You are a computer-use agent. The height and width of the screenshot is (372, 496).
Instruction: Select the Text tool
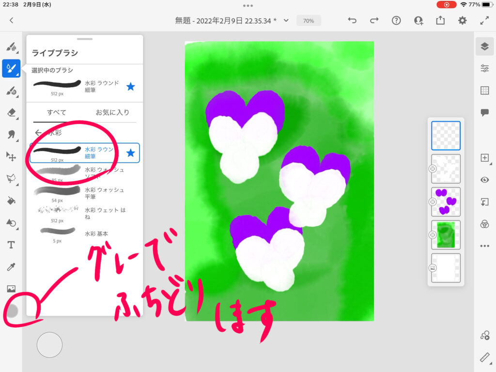[11, 245]
